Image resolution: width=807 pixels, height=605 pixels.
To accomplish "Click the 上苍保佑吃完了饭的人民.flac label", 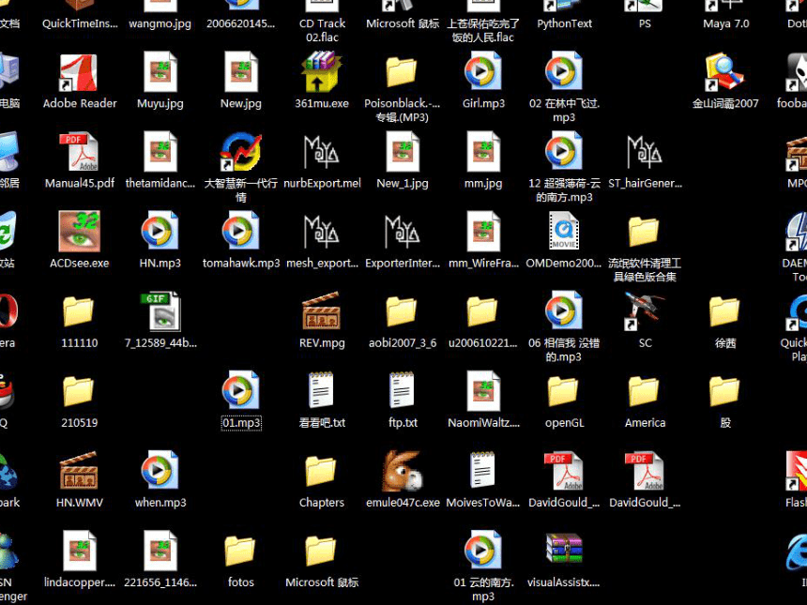I will (483, 30).
